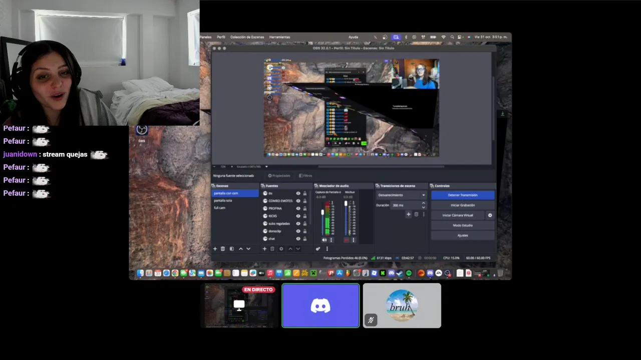Screen dimensions: 641x360
Task: Open the Paneles menu
Action: (206, 37)
